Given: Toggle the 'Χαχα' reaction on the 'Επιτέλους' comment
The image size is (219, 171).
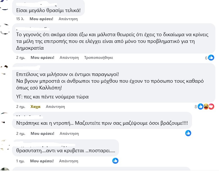Looking at the screenshot, I should click(x=35, y=107).
